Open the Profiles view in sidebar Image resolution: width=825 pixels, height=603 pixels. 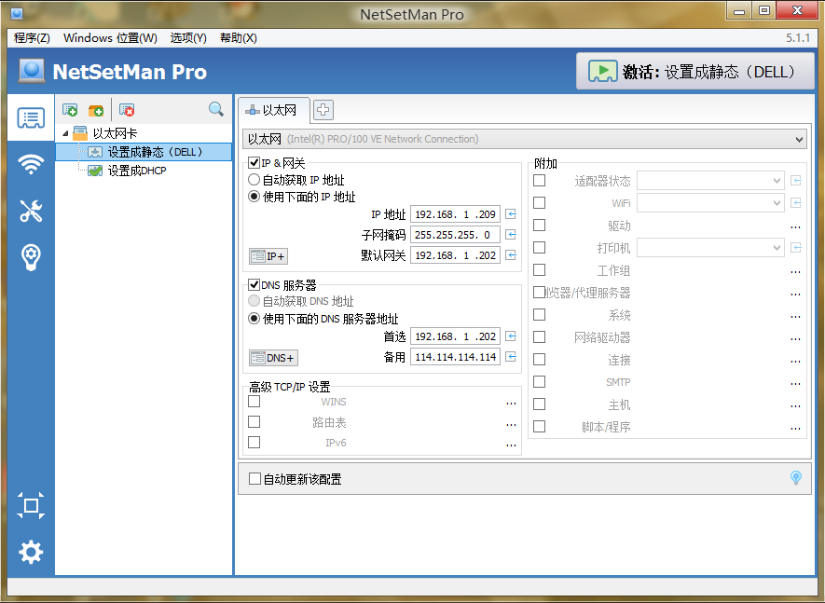tap(31, 117)
